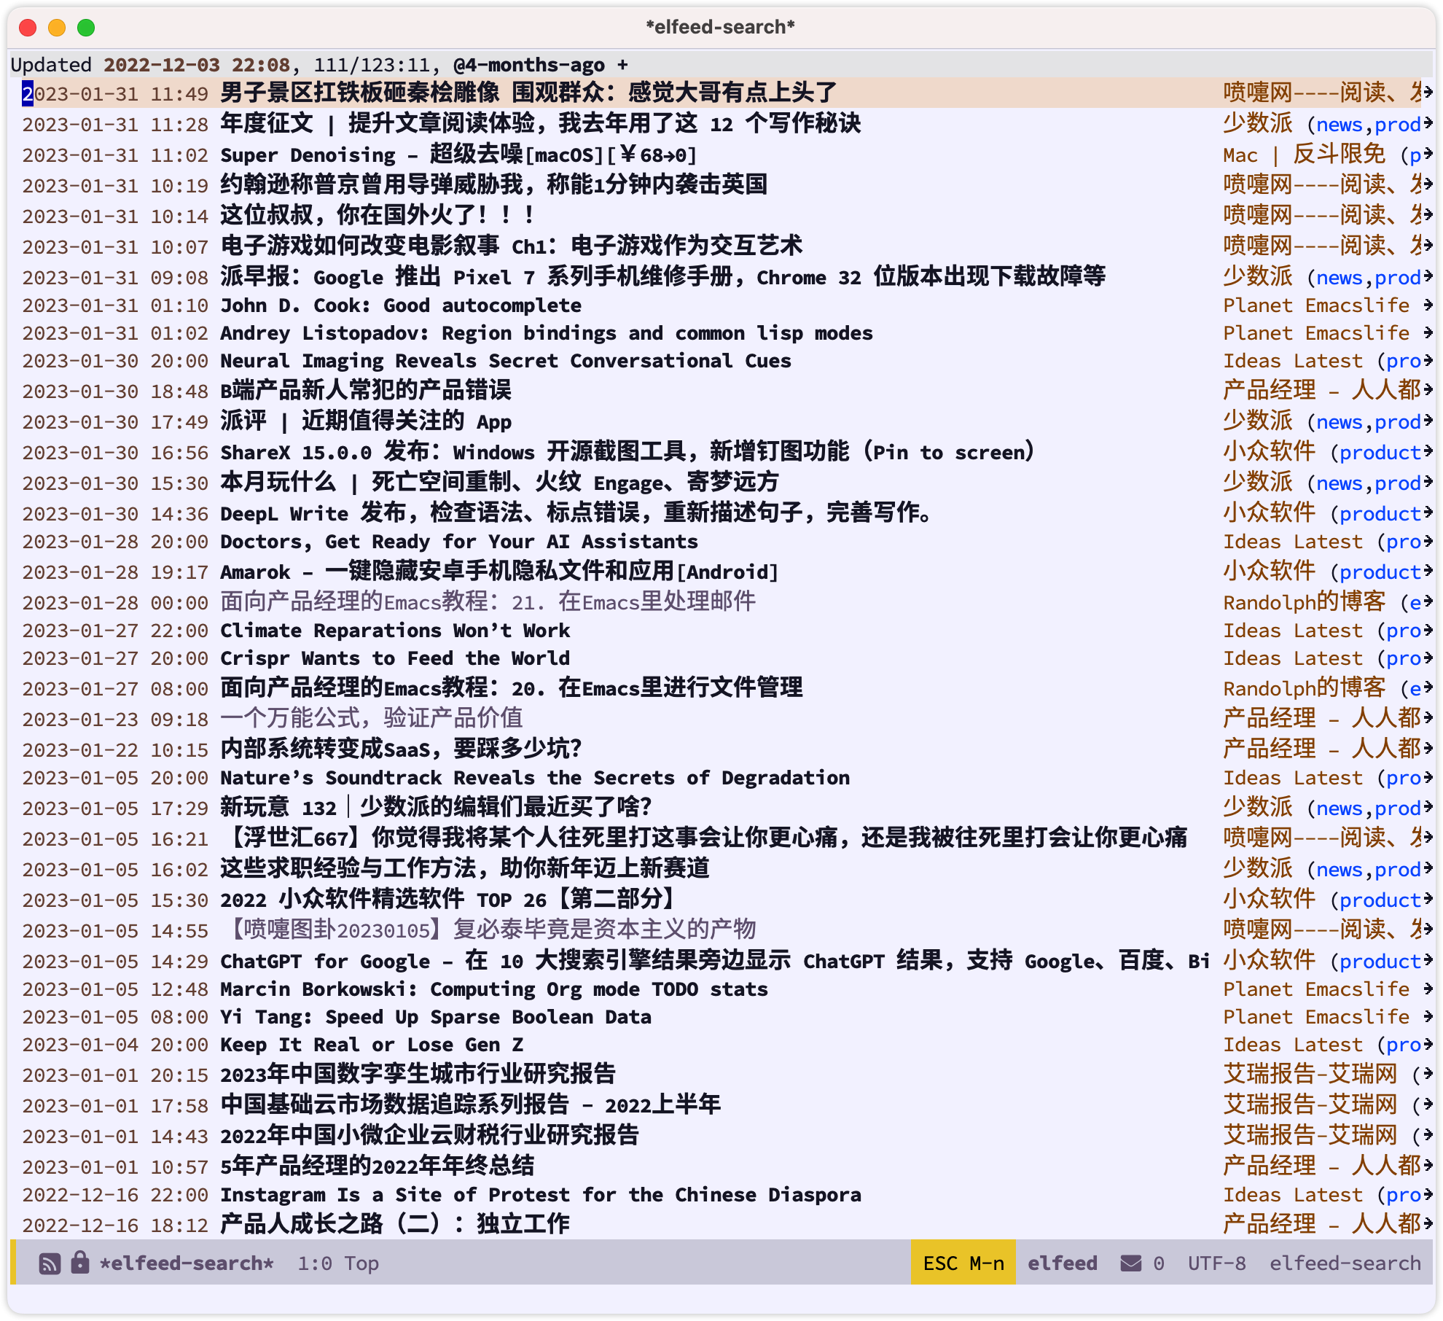Screen dimensions: 1443x1321
Task: Click the 111/123:11 entry count
Action: (x=372, y=65)
